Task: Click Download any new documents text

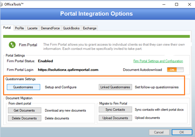Action: coord(65,110)
